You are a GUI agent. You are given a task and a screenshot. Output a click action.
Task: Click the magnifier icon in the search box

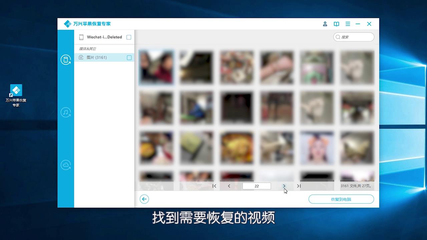[x=338, y=37]
